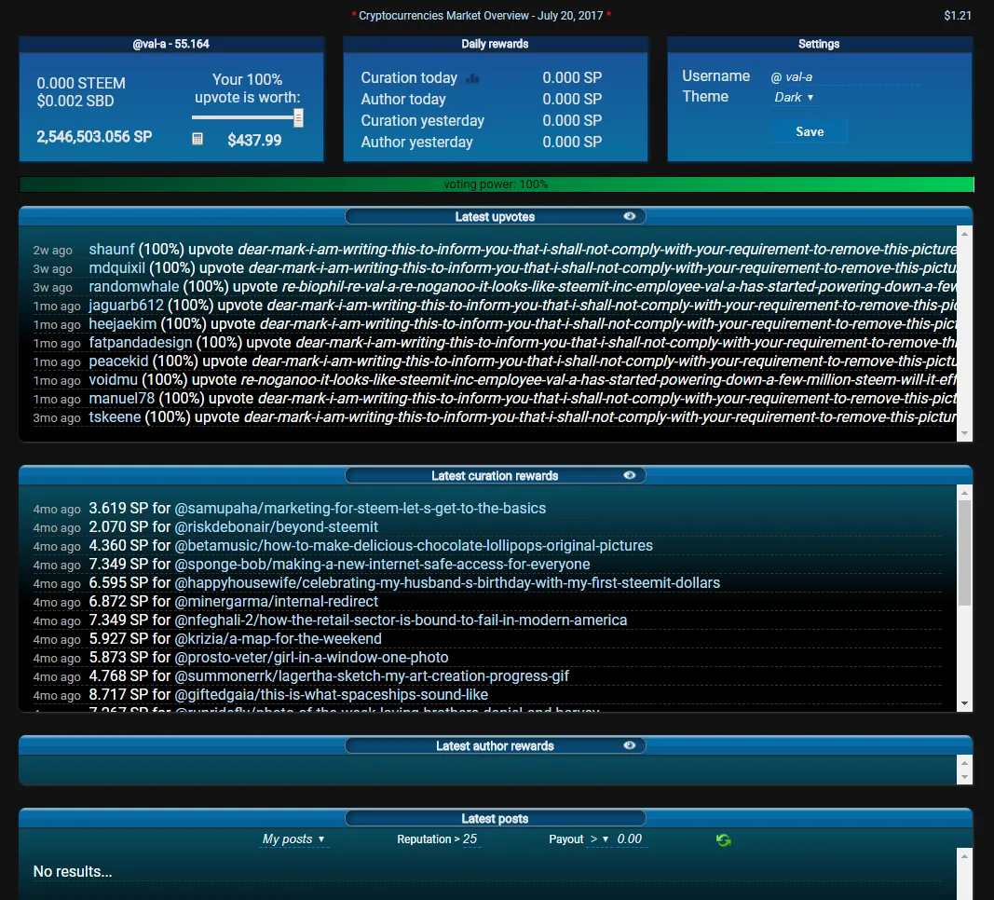This screenshot has height=900, width=994.
Task: Click the Author yesterday 0.000 SP value
Action: pos(572,142)
